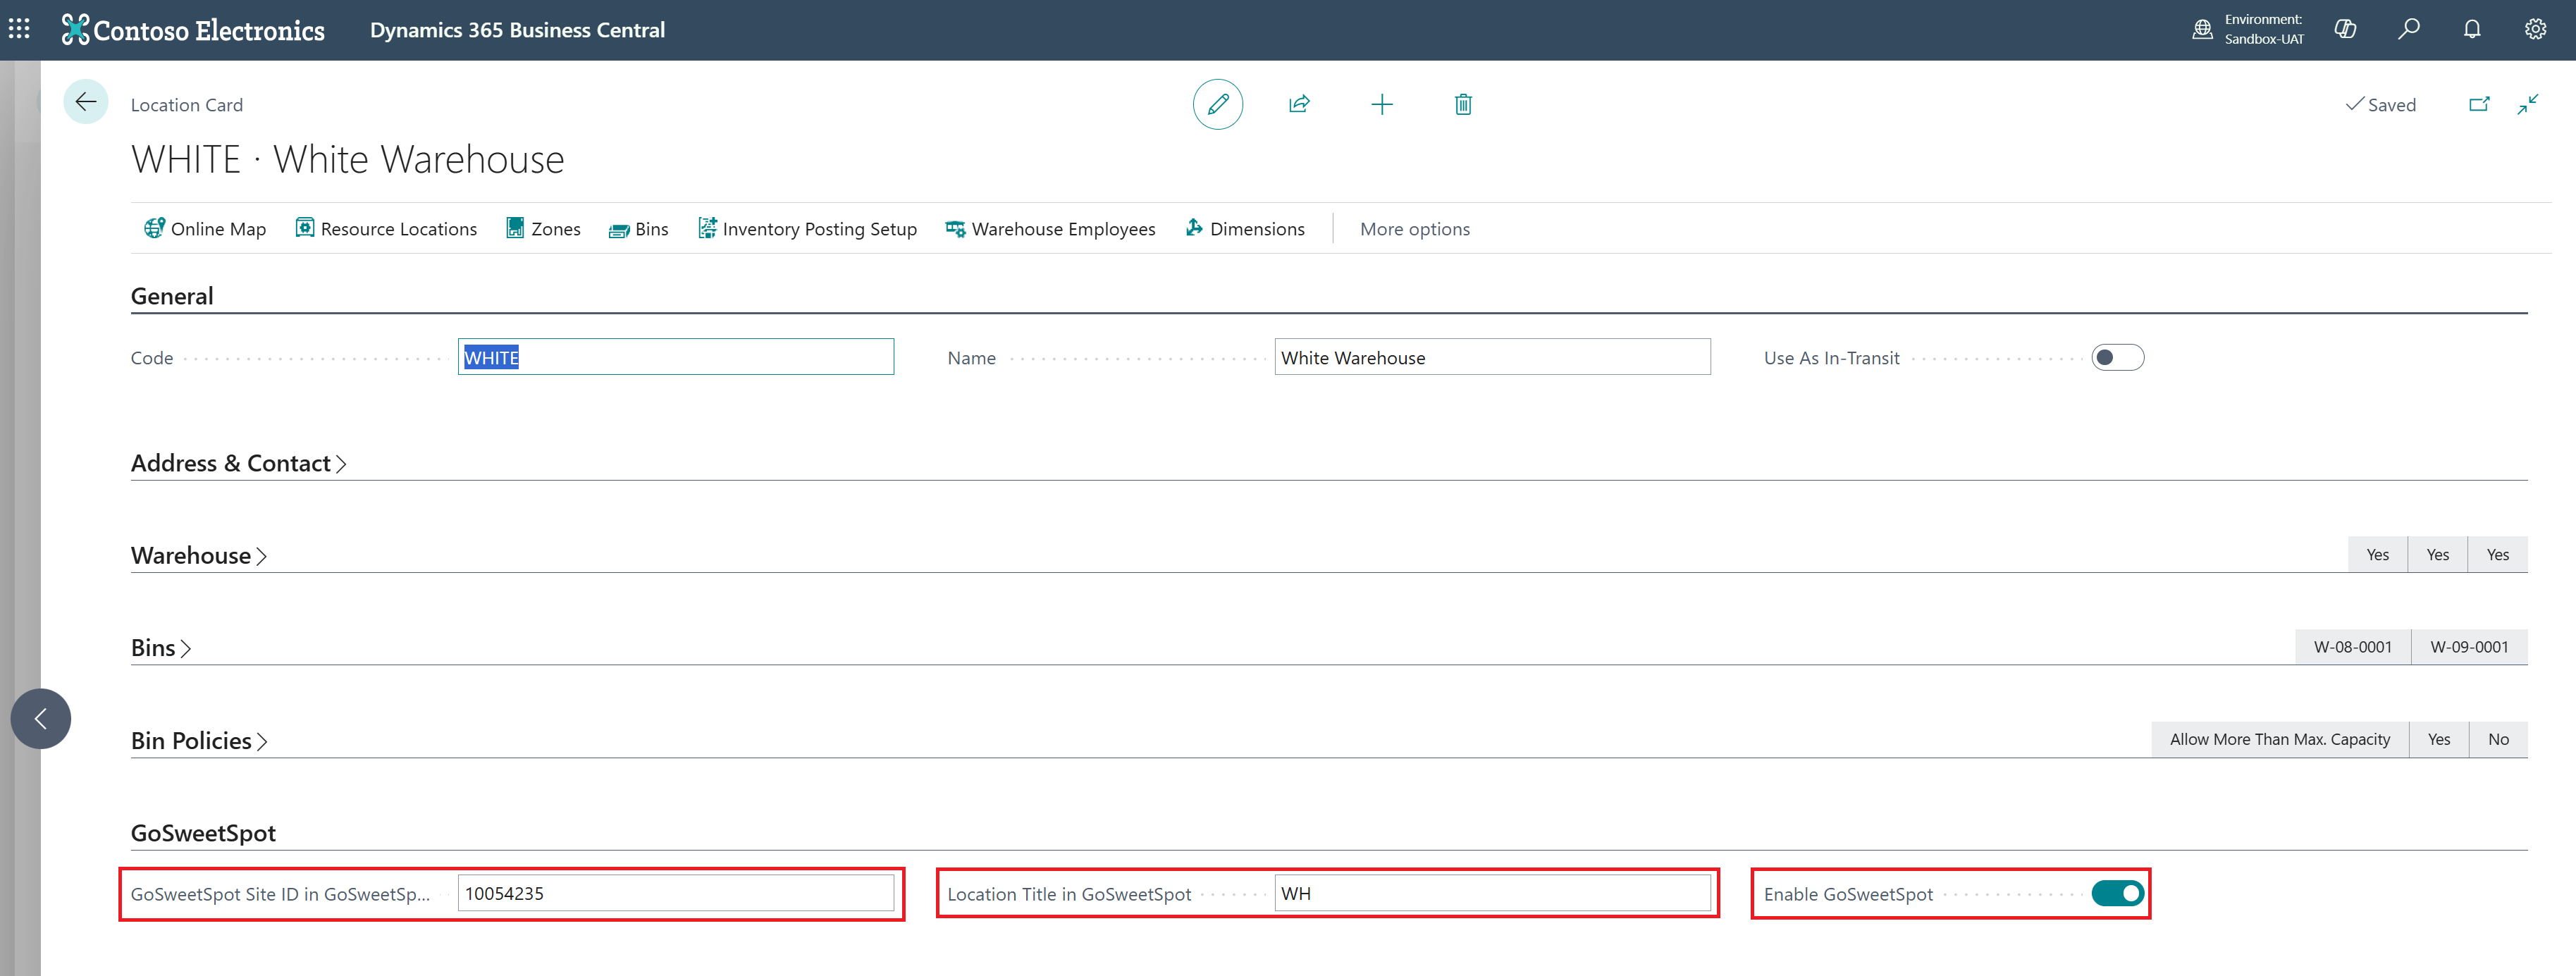Open Zones action
The height and width of the screenshot is (976, 2576).
(543, 229)
